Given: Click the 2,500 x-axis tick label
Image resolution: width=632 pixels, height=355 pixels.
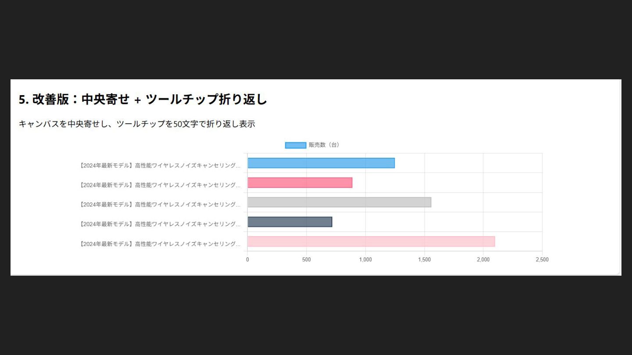Looking at the screenshot, I should 542,260.
